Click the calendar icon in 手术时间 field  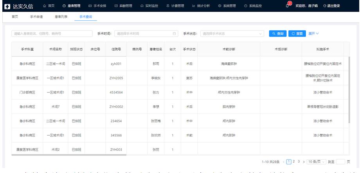[175, 34]
